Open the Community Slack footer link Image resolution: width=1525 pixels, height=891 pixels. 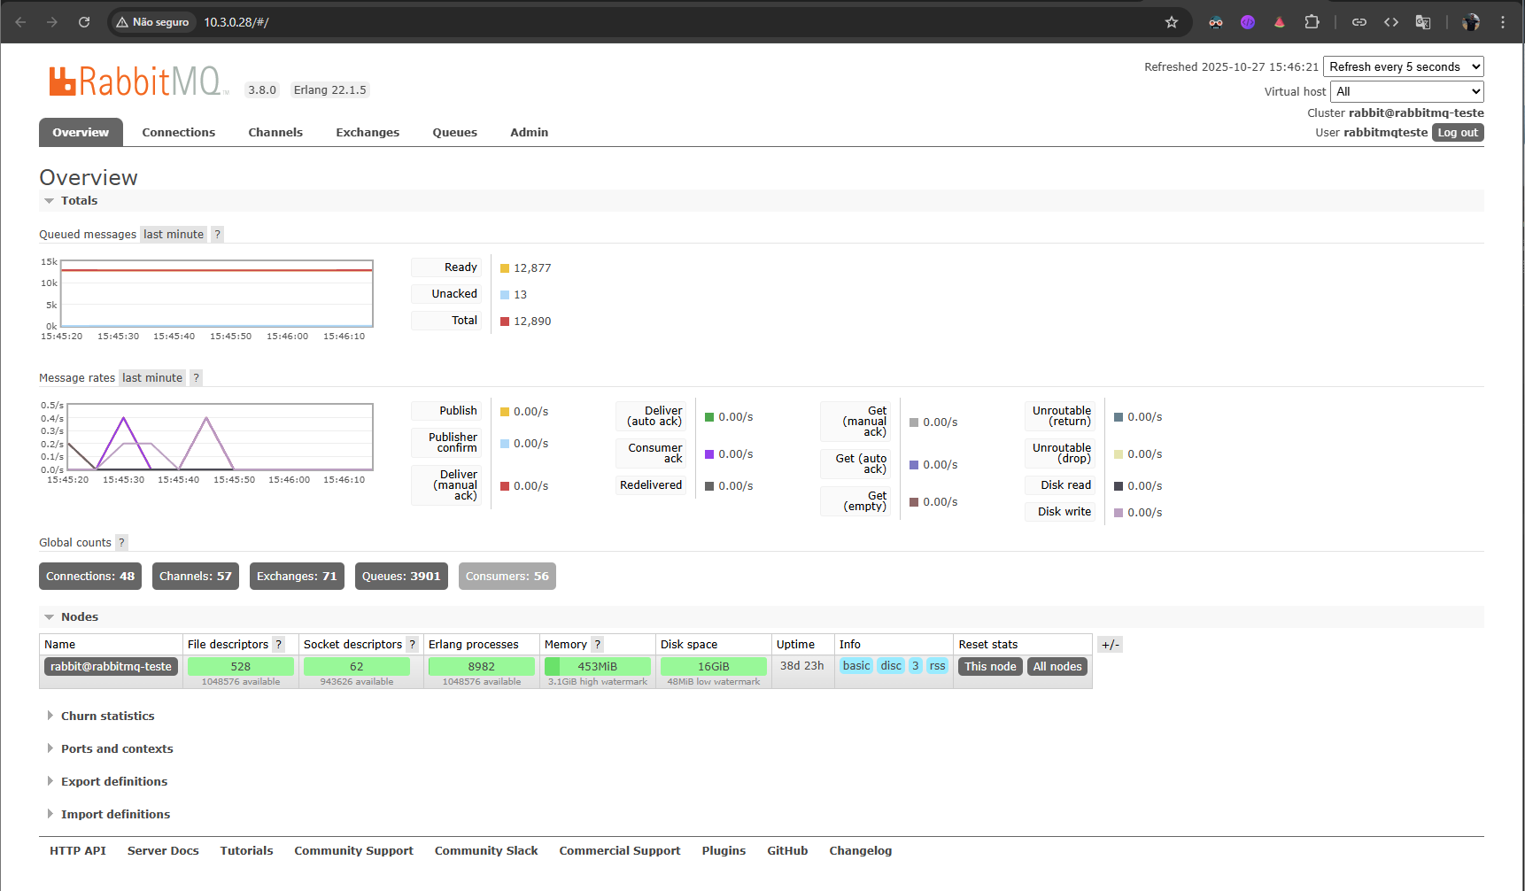[486, 850]
